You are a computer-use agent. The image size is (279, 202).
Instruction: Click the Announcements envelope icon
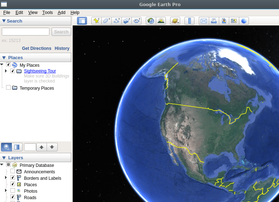click(19, 172)
